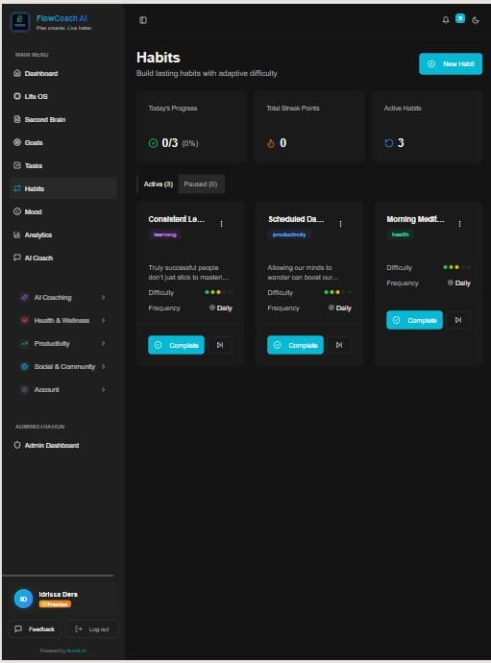
Task: Open options menu for Morning Meditation
Action: [459, 224]
